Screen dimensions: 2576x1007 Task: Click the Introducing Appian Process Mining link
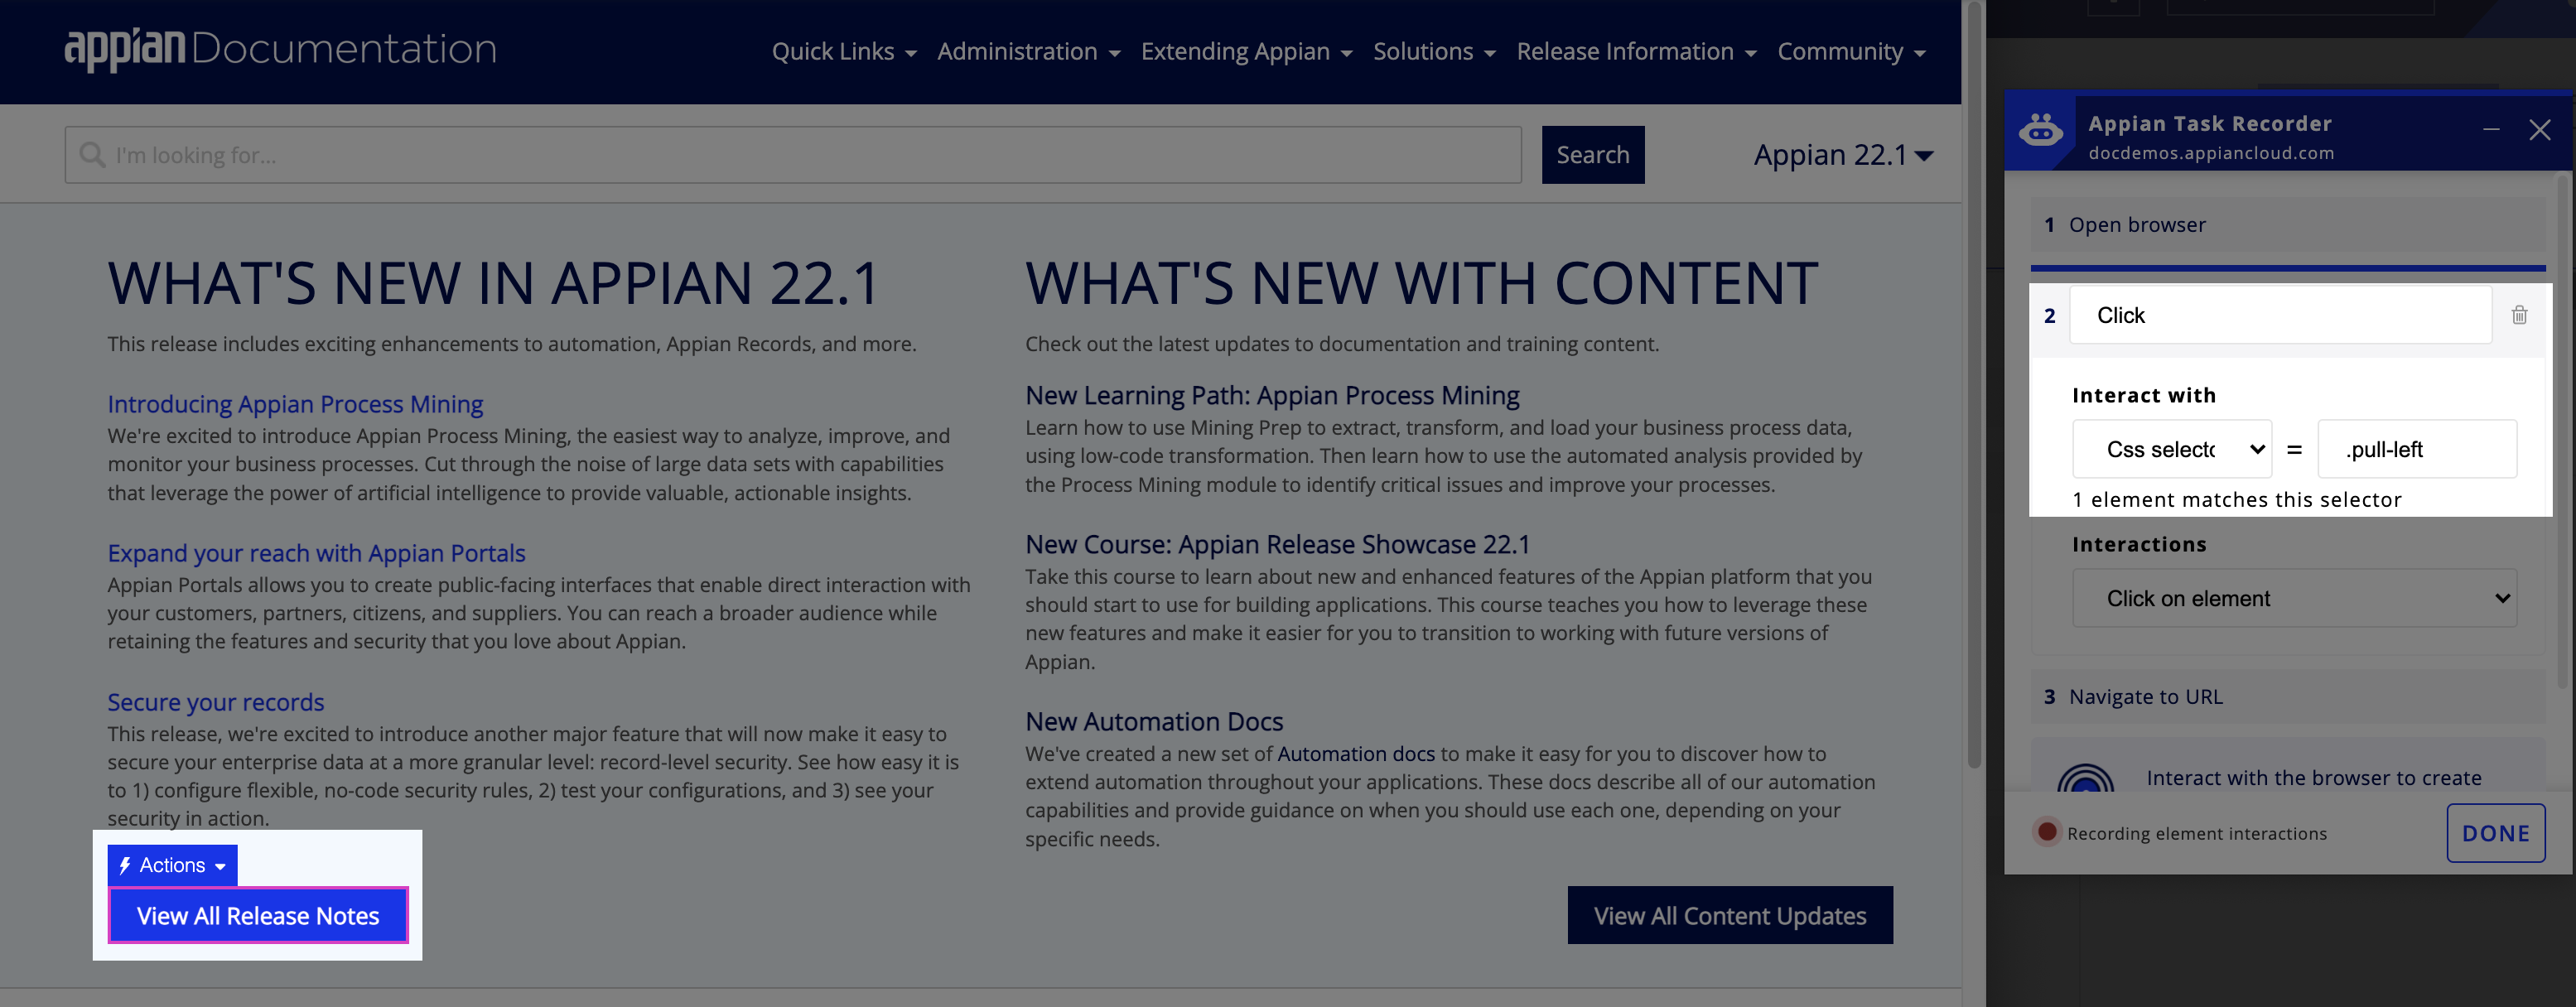tap(296, 401)
